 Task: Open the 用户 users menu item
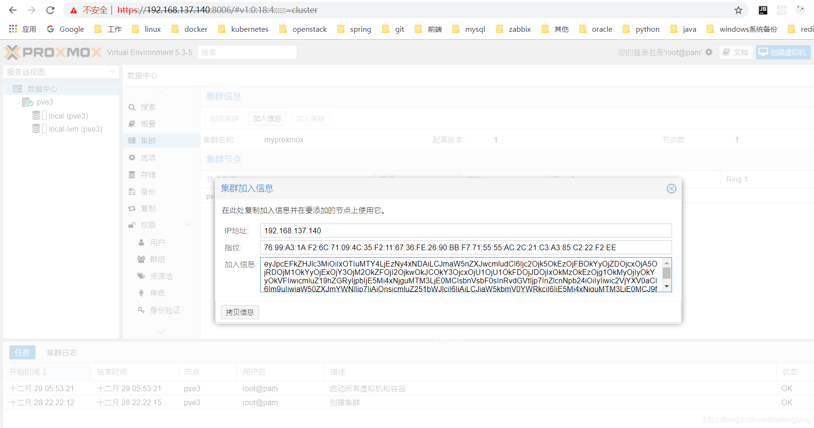[x=161, y=243]
